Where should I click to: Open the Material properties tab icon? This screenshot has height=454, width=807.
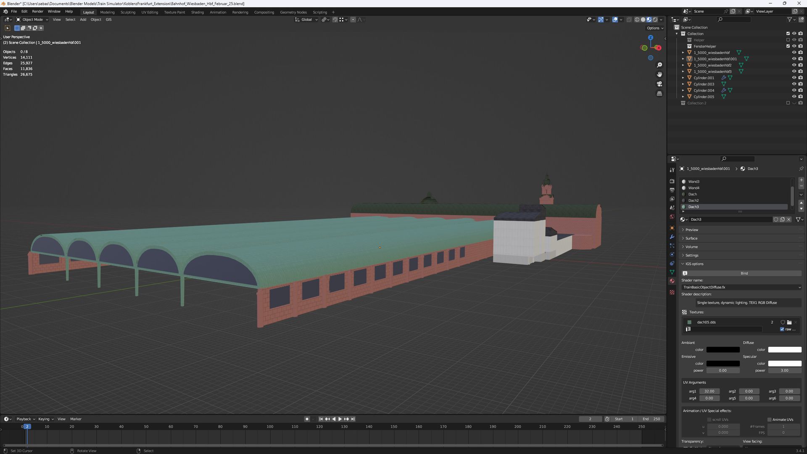672,281
